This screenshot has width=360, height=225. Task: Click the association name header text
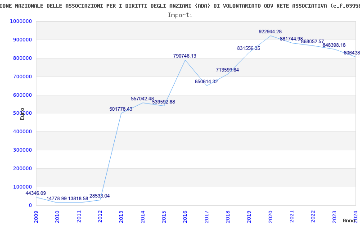click(180, 6)
